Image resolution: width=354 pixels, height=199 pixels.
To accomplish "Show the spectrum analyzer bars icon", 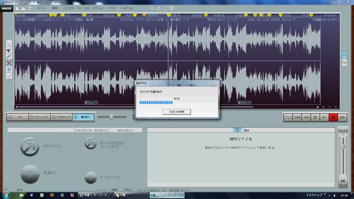I will click(x=246, y=130).
